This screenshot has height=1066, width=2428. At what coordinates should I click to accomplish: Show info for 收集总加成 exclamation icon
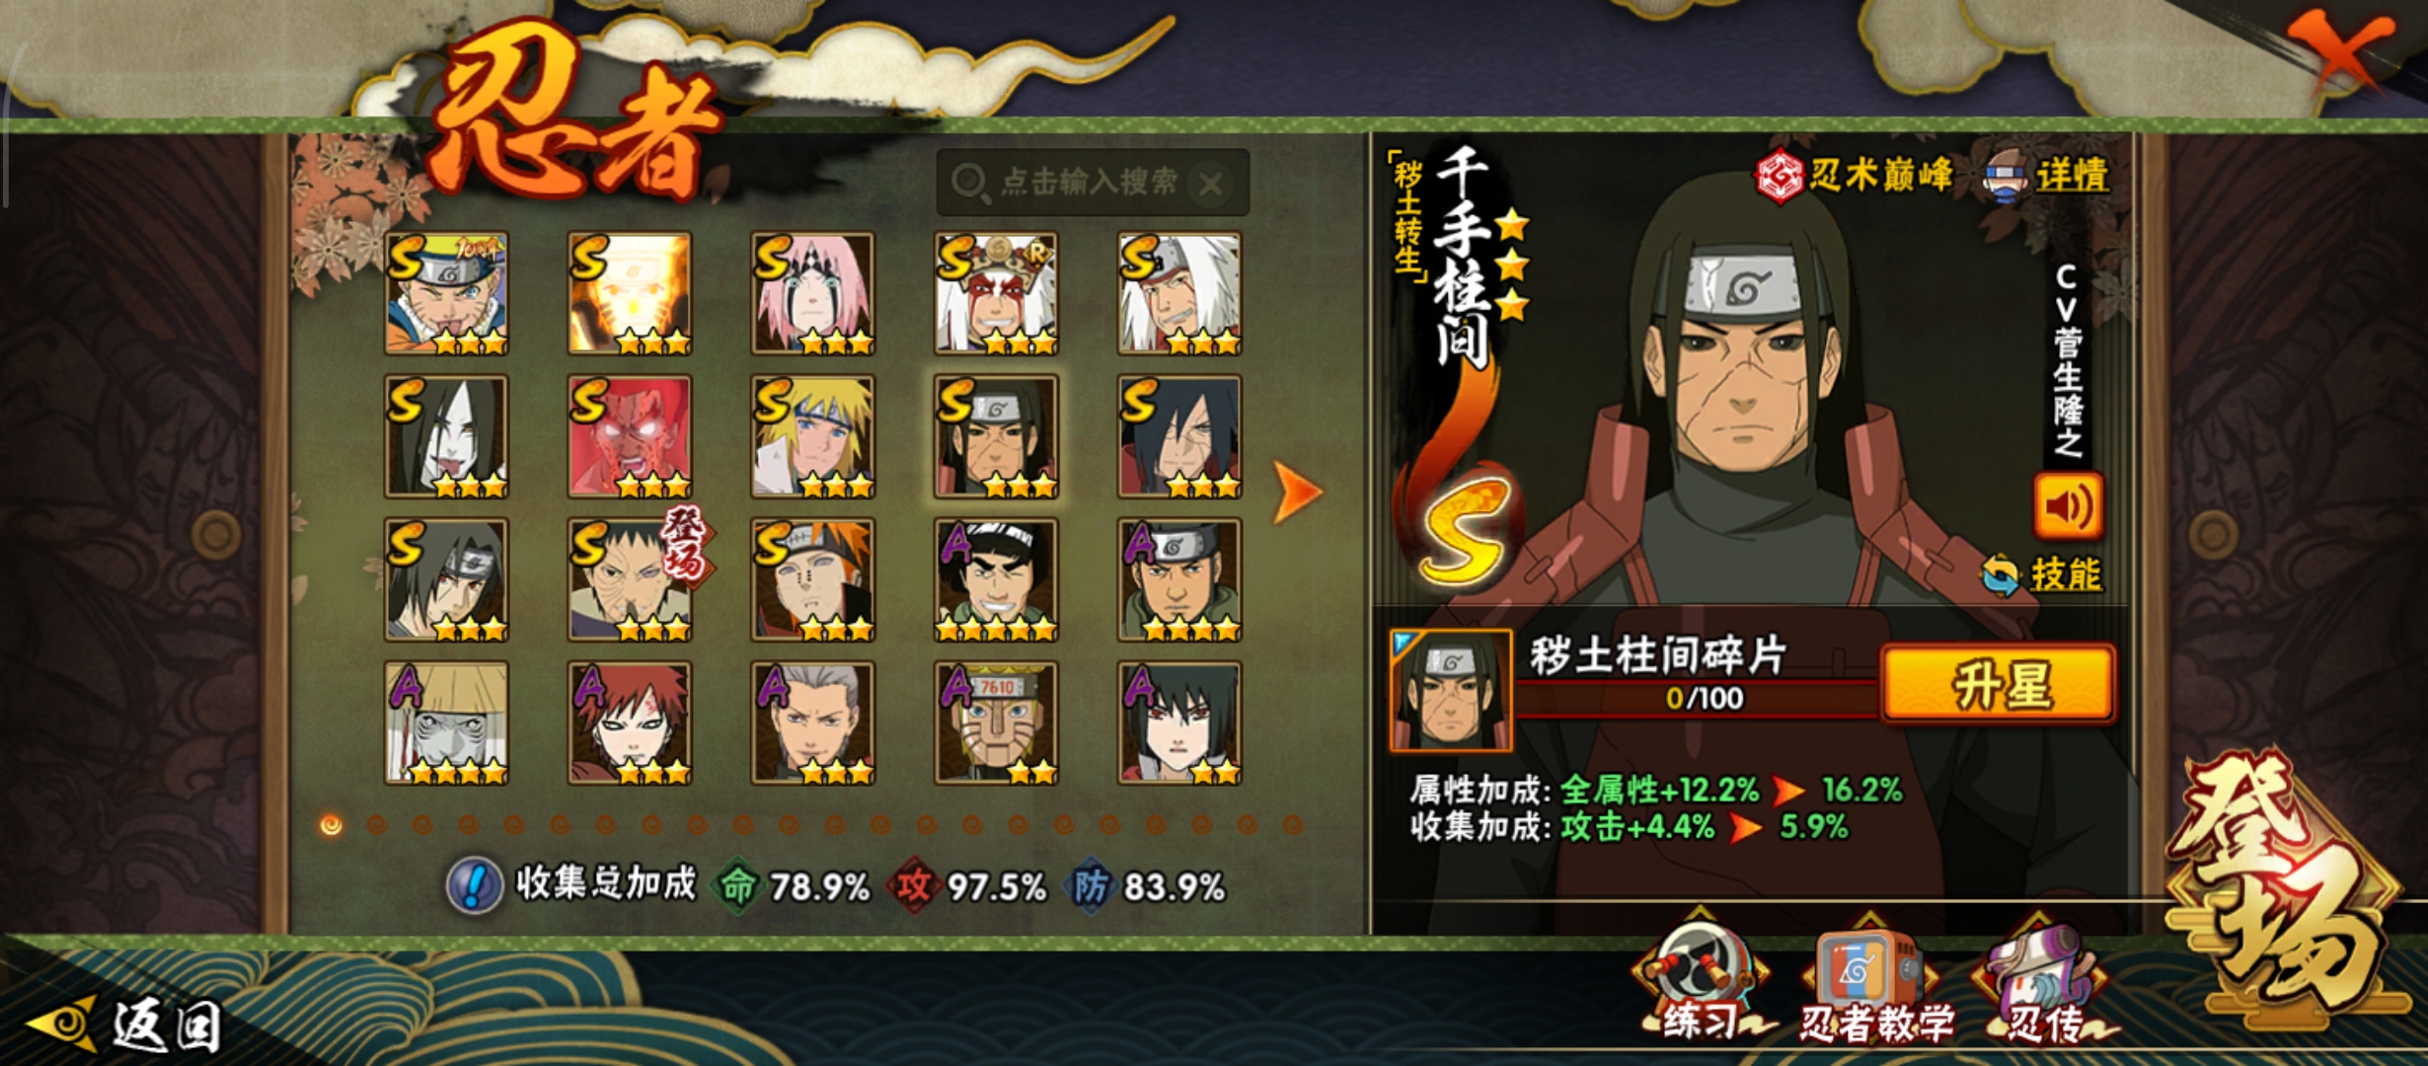click(474, 885)
